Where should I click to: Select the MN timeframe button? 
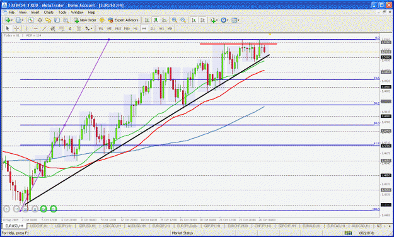[x=170, y=28]
